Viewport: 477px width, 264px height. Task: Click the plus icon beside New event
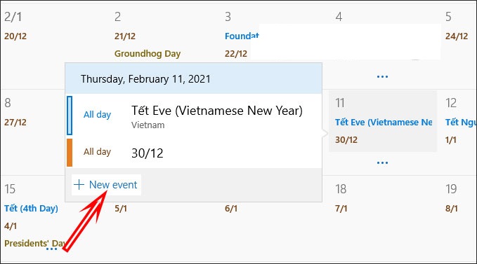(x=79, y=185)
